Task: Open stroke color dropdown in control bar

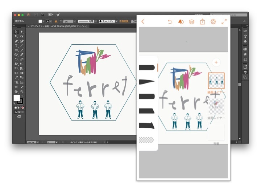Action: [x=51, y=21]
